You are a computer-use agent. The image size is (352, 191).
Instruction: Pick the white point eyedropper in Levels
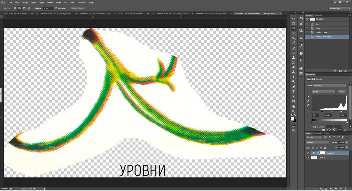(308, 105)
